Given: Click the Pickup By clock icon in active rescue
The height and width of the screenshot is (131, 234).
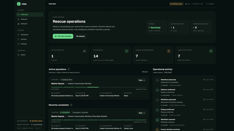Looking at the screenshot, I should [76, 93].
